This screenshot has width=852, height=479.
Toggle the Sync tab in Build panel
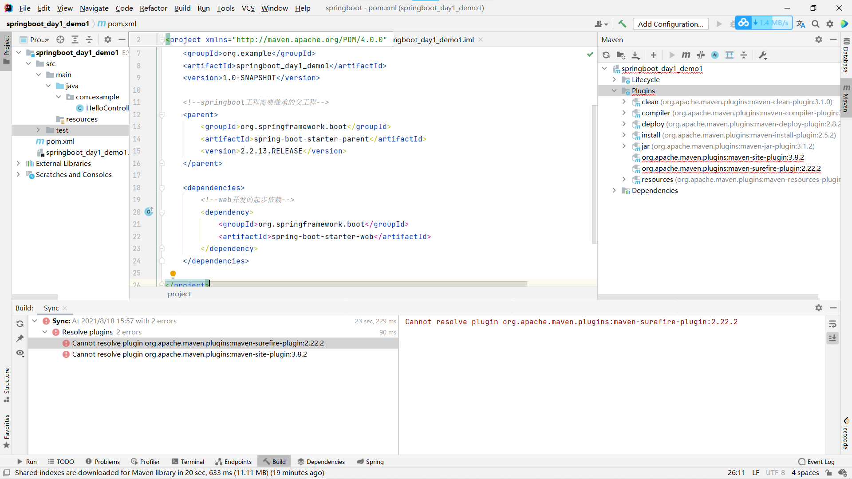point(51,308)
